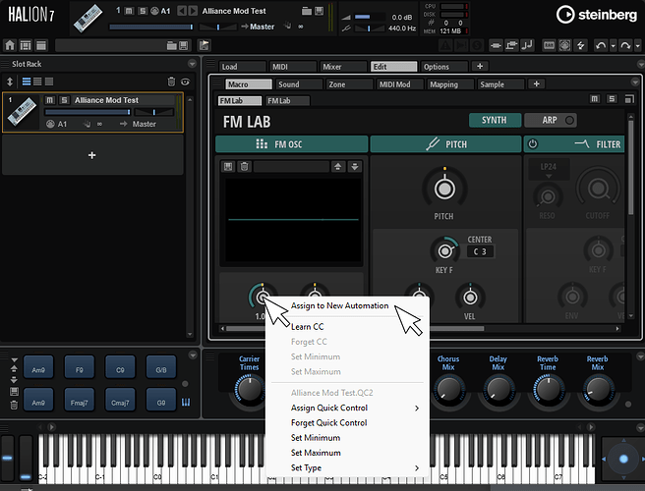Click the Chorus Mix quick control knob
This screenshot has height=491, width=645.
pos(448,390)
